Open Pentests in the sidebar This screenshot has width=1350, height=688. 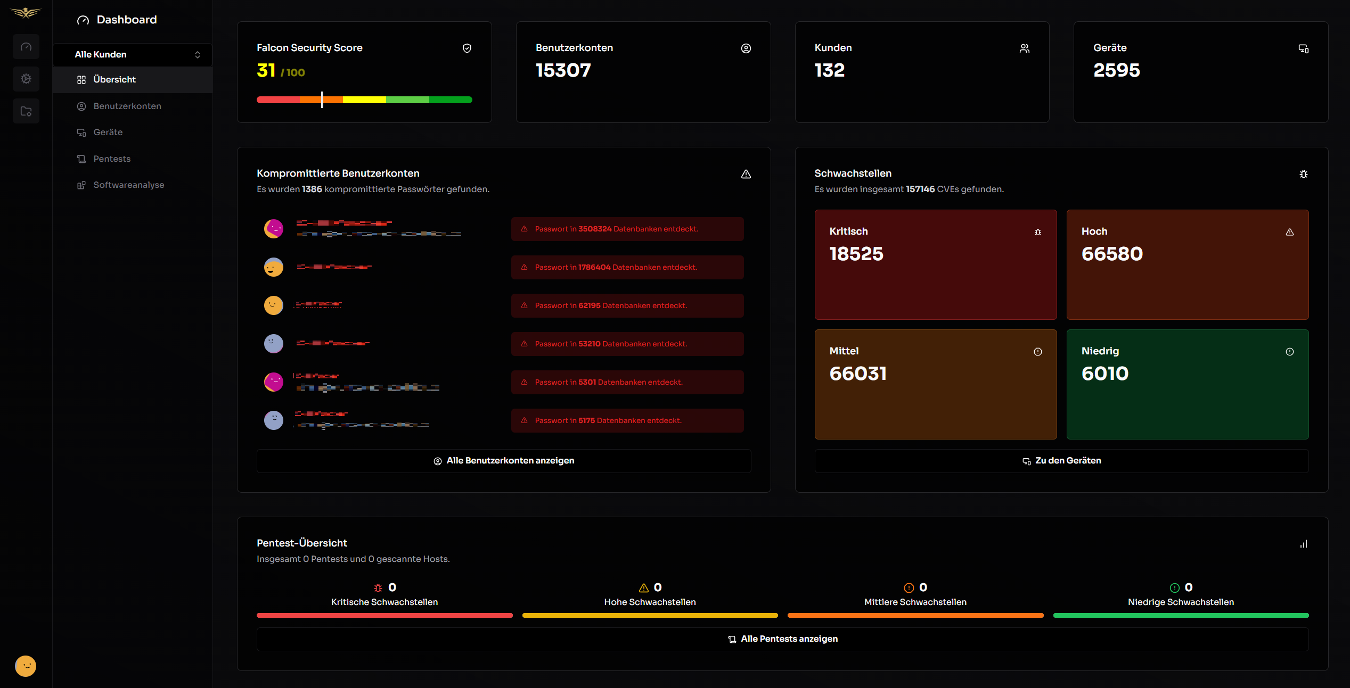click(133, 159)
